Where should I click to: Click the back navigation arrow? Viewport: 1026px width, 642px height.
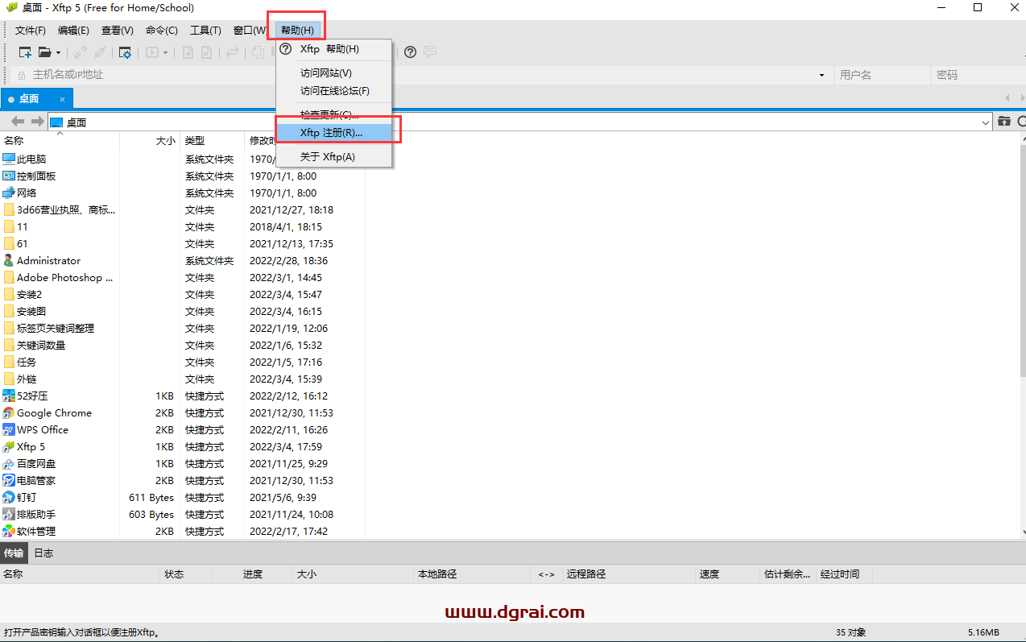tap(18, 122)
